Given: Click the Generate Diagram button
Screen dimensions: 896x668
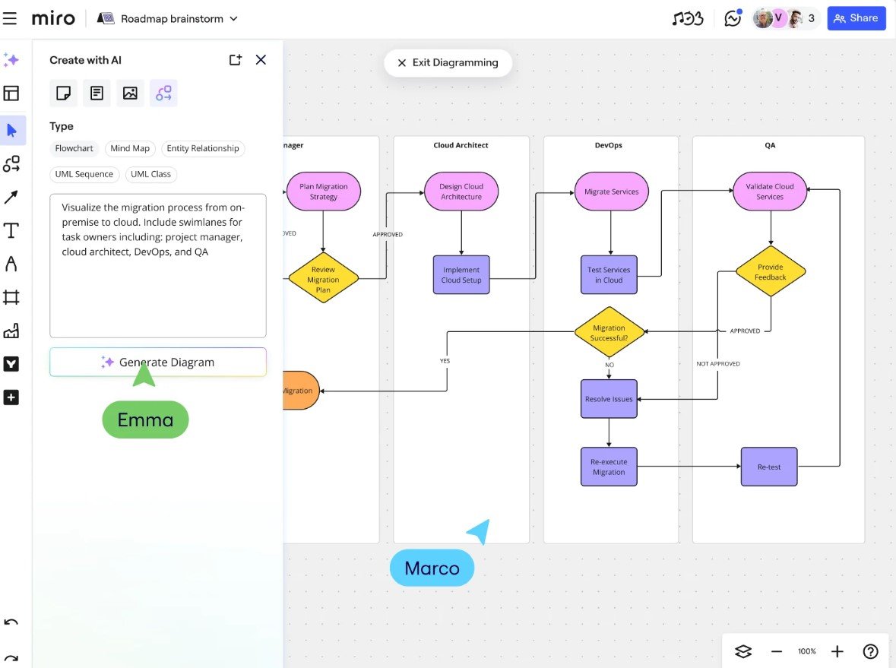Looking at the screenshot, I should tap(158, 362).
